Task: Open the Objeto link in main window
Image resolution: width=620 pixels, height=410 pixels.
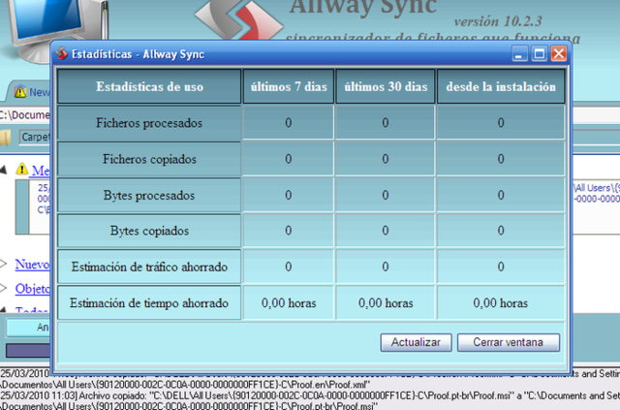Action: (33, 289)
